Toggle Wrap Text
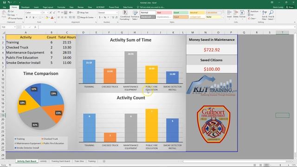 83,13
